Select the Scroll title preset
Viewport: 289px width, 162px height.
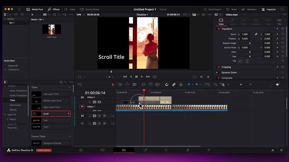point(51,114)
